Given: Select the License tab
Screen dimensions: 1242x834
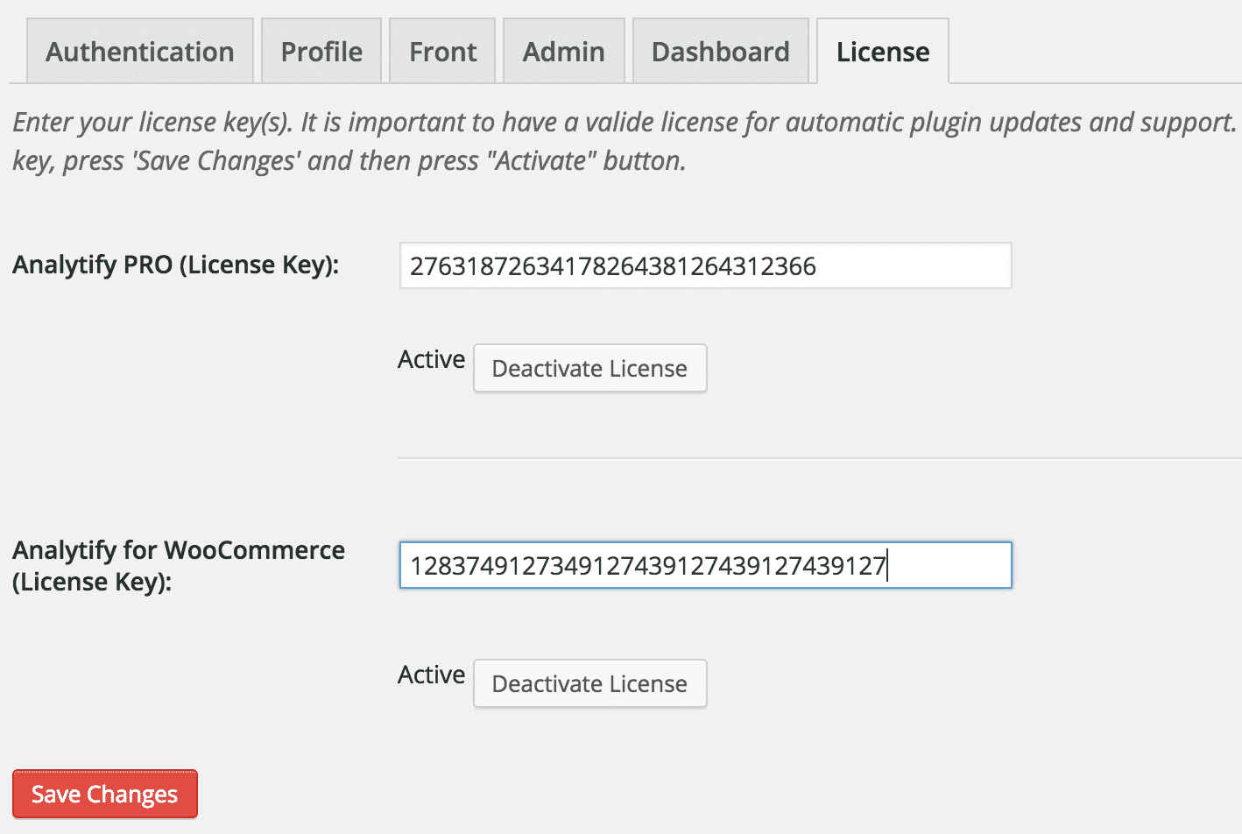Looking at the screenshot, I should tap(883, 52).
